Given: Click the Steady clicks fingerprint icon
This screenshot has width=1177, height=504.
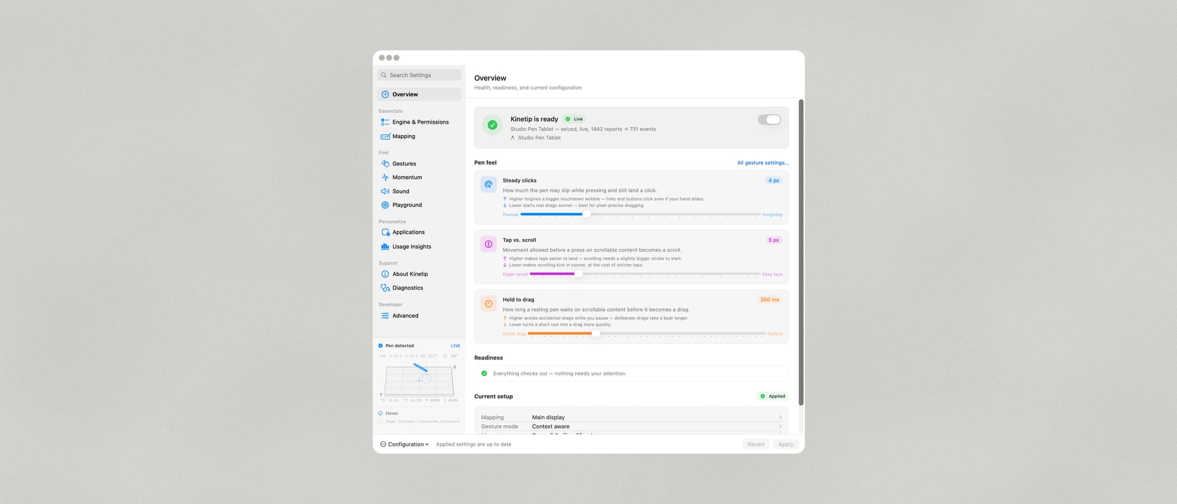Looking at the screenshot, I should point(489,184).
